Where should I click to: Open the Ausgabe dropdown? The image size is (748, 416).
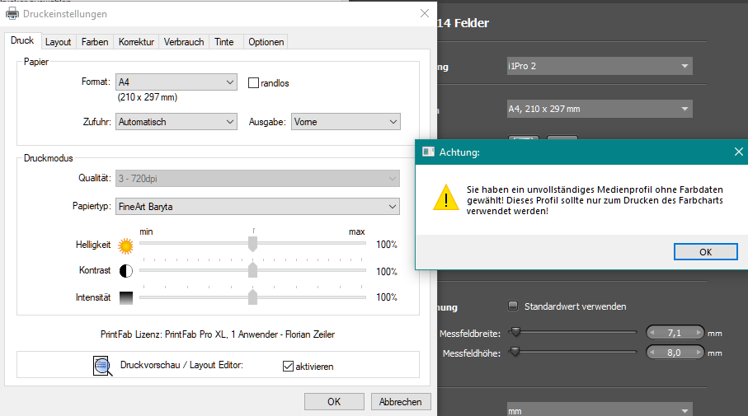[346, 122]
